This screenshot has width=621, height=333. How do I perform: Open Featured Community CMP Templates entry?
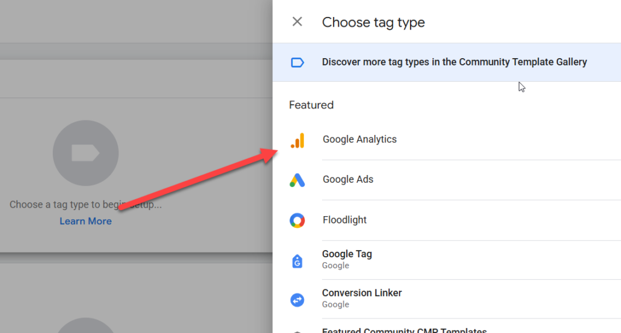click(404, 331)
